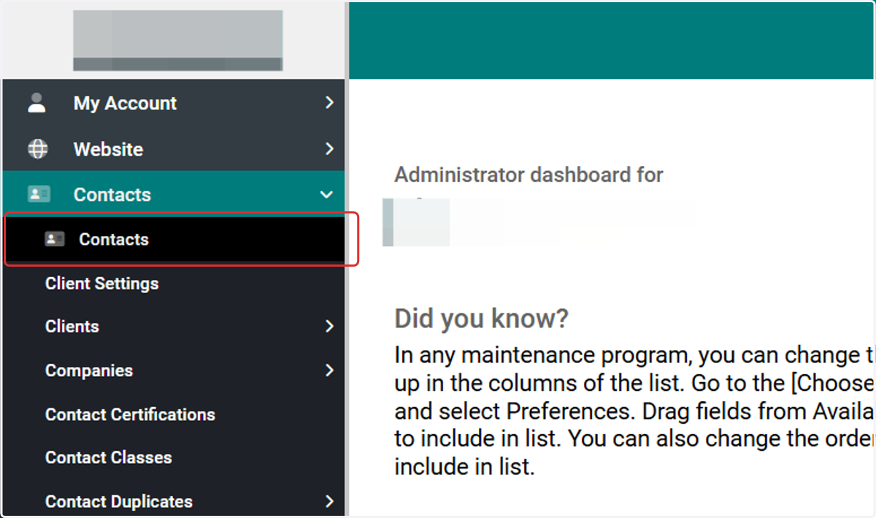Open My Account menu

click(174, 103)
